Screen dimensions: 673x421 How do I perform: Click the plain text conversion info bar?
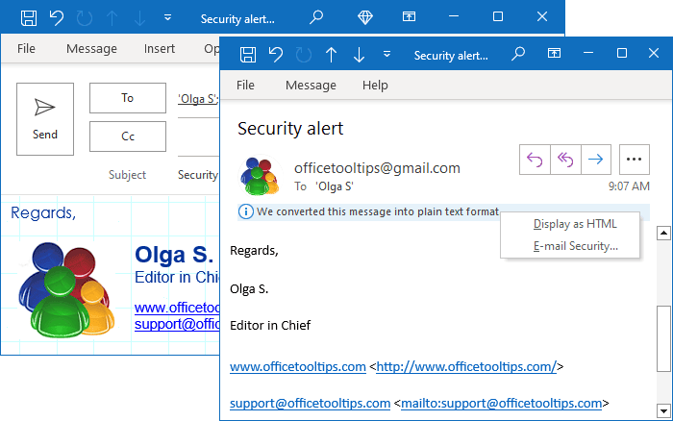coord(443,212)
